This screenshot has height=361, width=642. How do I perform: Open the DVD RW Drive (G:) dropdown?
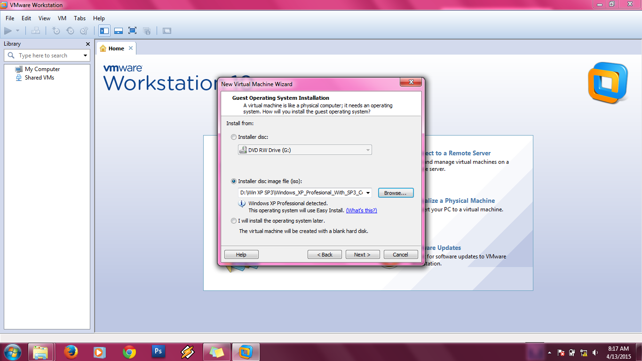coord(305,150)
